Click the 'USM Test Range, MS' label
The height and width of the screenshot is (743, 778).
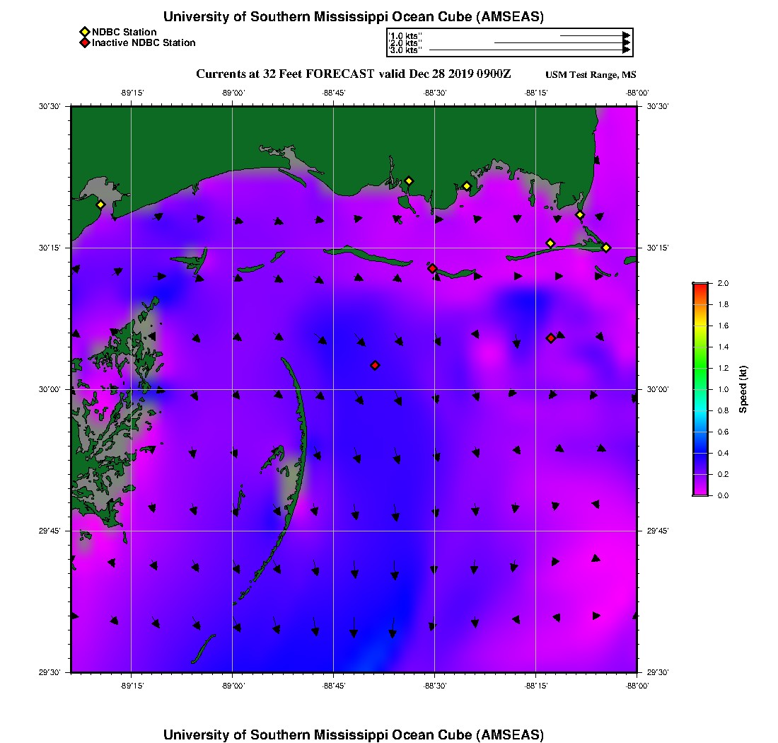point(591,75)
